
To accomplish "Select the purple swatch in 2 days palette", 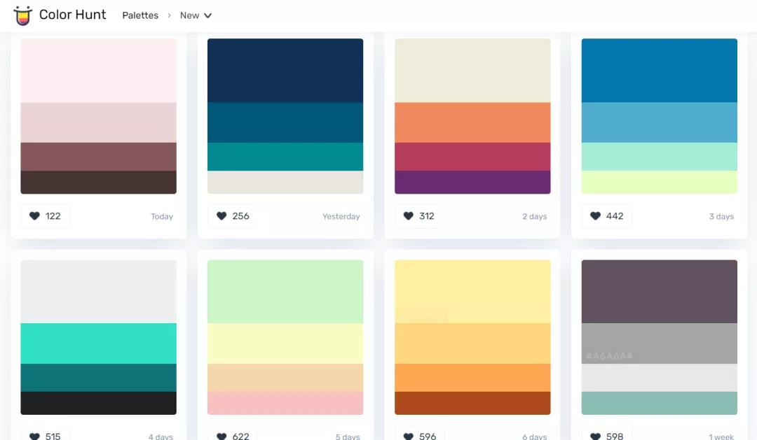I will (472, 182).
